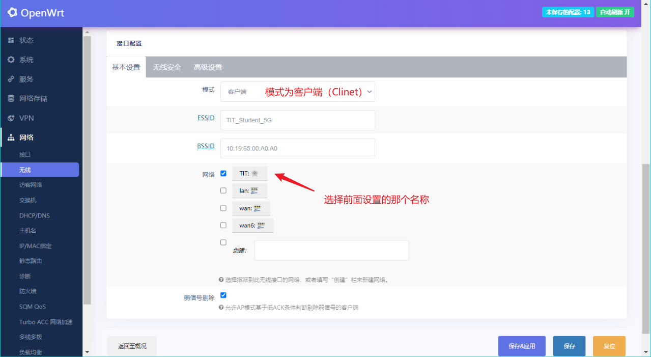651x357 pixels.
Task: Click the wan6 network interface icon
Action: coord(261,226)
